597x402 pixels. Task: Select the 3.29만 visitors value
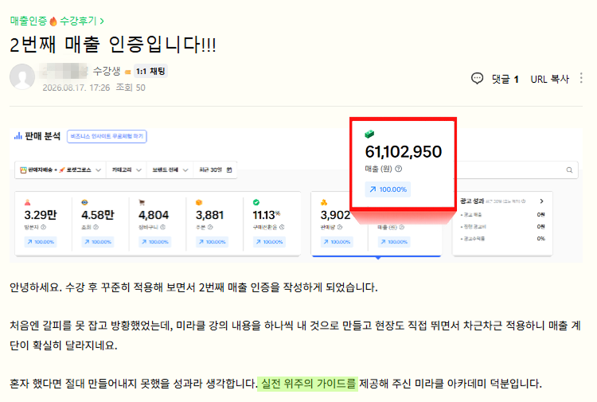click(x=41, y=215)
